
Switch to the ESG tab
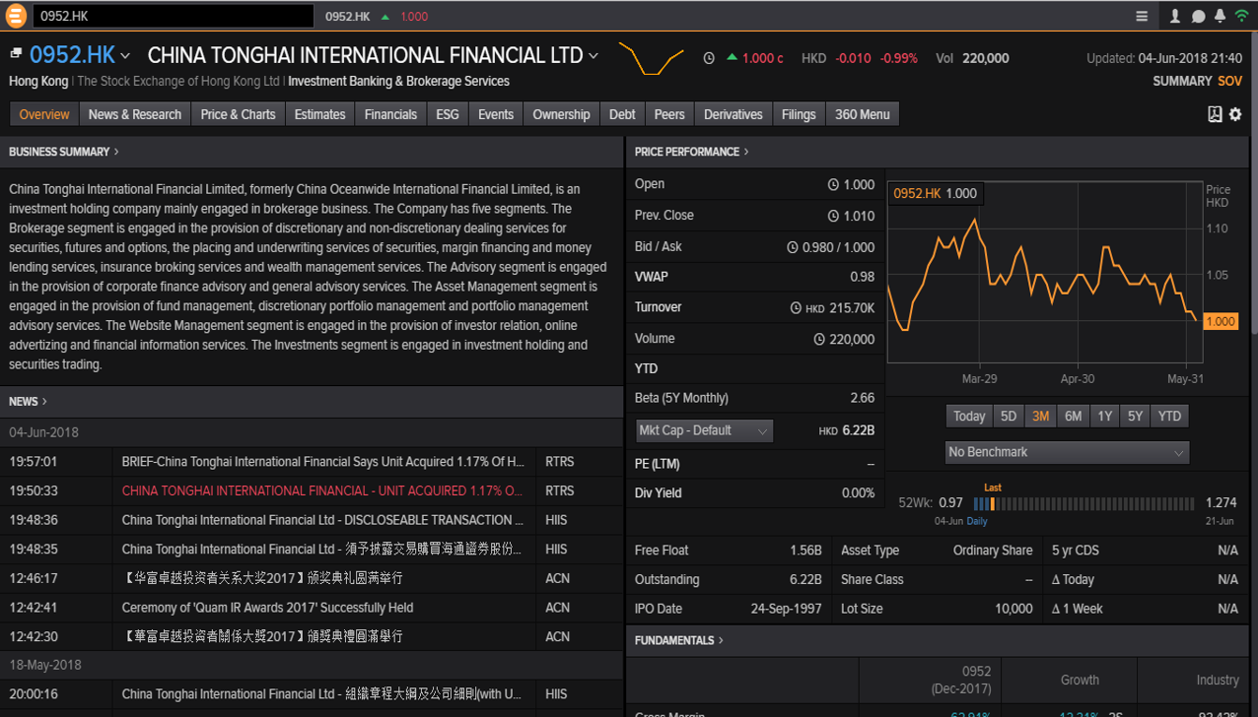(448, 114)
